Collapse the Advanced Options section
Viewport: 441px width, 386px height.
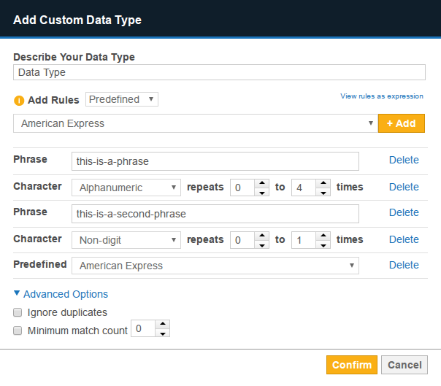[61, 294]
